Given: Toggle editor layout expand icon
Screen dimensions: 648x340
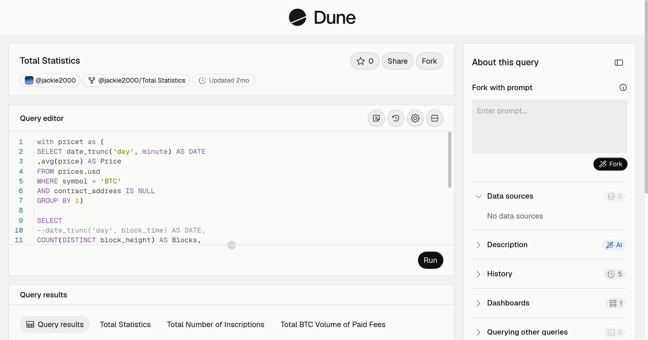Looking at the screenshot, I should [x=434, y=118].
